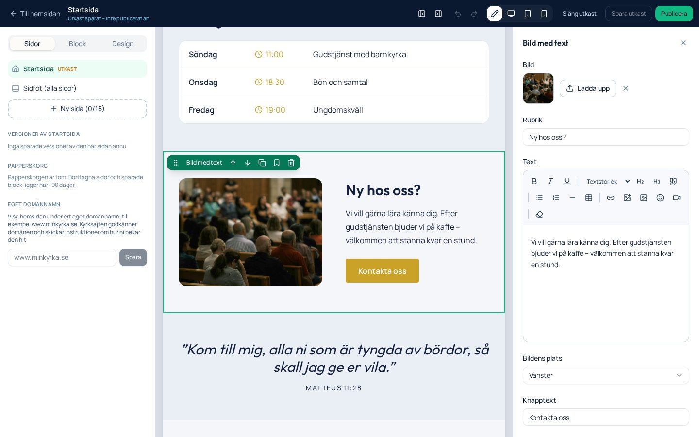Collapse the right settings panel
699x437 pixels.
tap(438, 14)
